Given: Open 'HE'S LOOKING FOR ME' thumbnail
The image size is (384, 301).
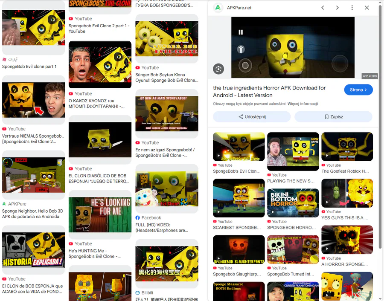Looking at the screenshot, I should coord(100,214).
